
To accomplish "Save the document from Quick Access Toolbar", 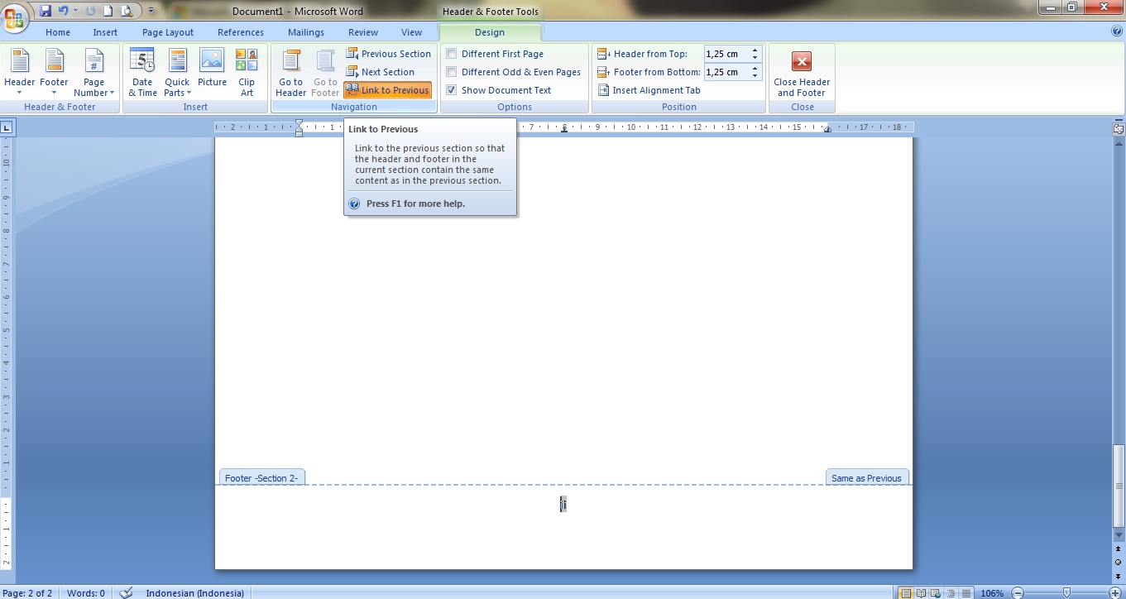I will coord(46,11).
